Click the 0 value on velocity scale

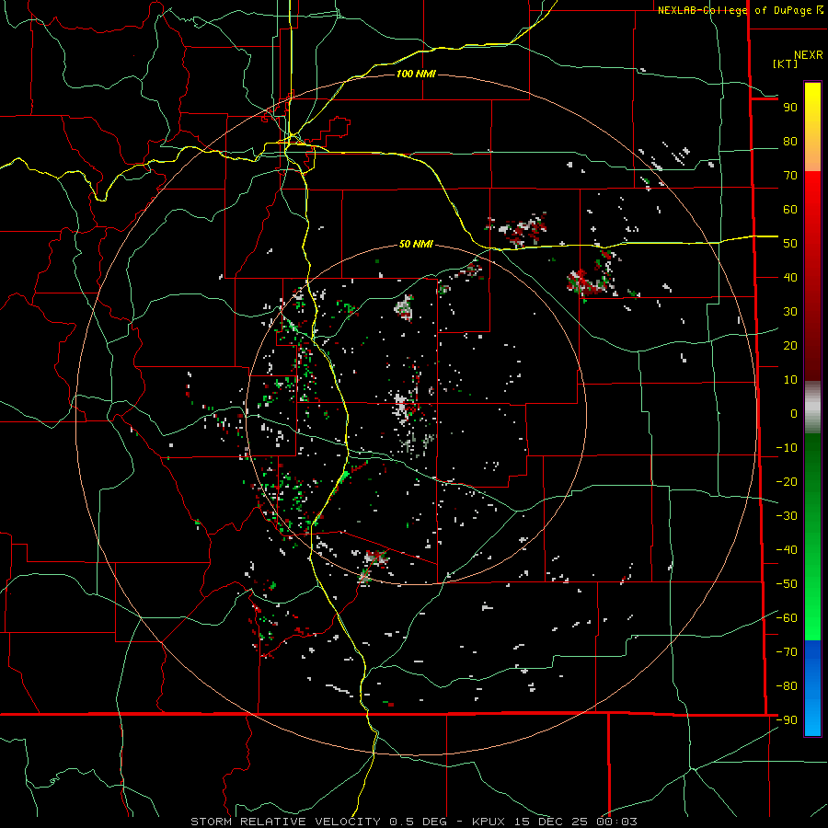click(x=794, y=413)
